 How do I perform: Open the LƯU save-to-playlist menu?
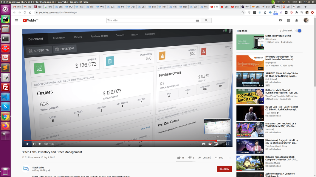[219, 158]
